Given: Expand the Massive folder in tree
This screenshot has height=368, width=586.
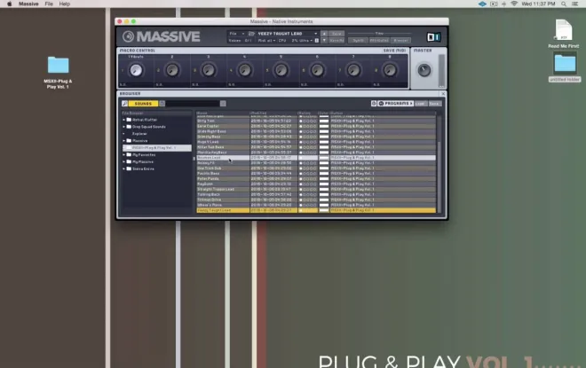Looking at the screenshot, I should pyautogui.click(x=124, y=141).
